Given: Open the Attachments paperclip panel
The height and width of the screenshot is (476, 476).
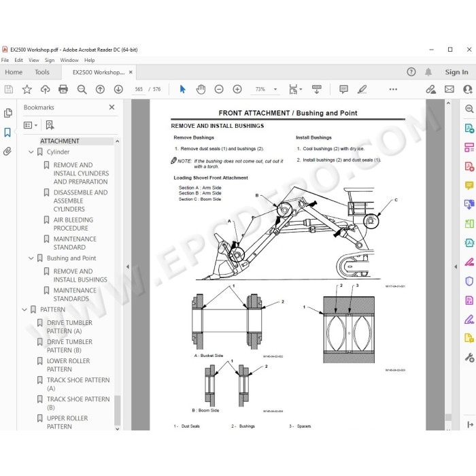Looking at the screenshot, I should pyautogui.click(x=7, y=151).
